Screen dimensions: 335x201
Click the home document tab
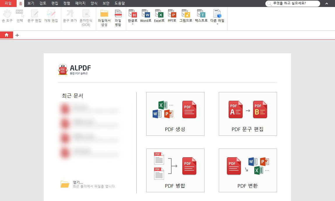pos(6,35)
